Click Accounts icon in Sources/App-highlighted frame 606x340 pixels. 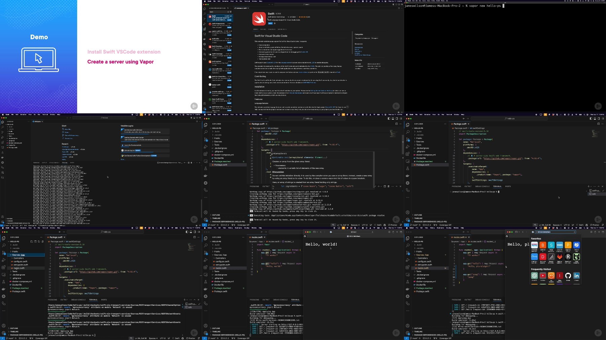(x=4, y=326)
